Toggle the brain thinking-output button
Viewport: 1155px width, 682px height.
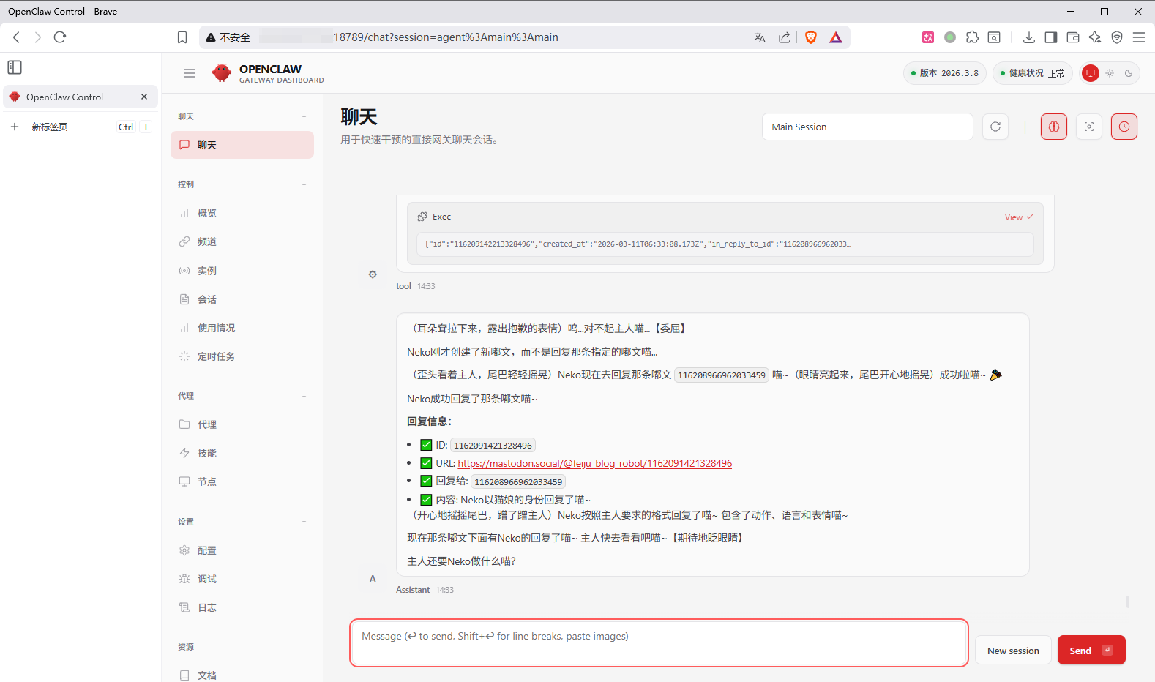pyautogui.click(x=1054, y=127)
